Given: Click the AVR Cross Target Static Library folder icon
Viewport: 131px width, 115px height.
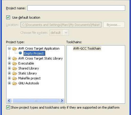Looking at the screenshot, I should [x=15, y=59].
